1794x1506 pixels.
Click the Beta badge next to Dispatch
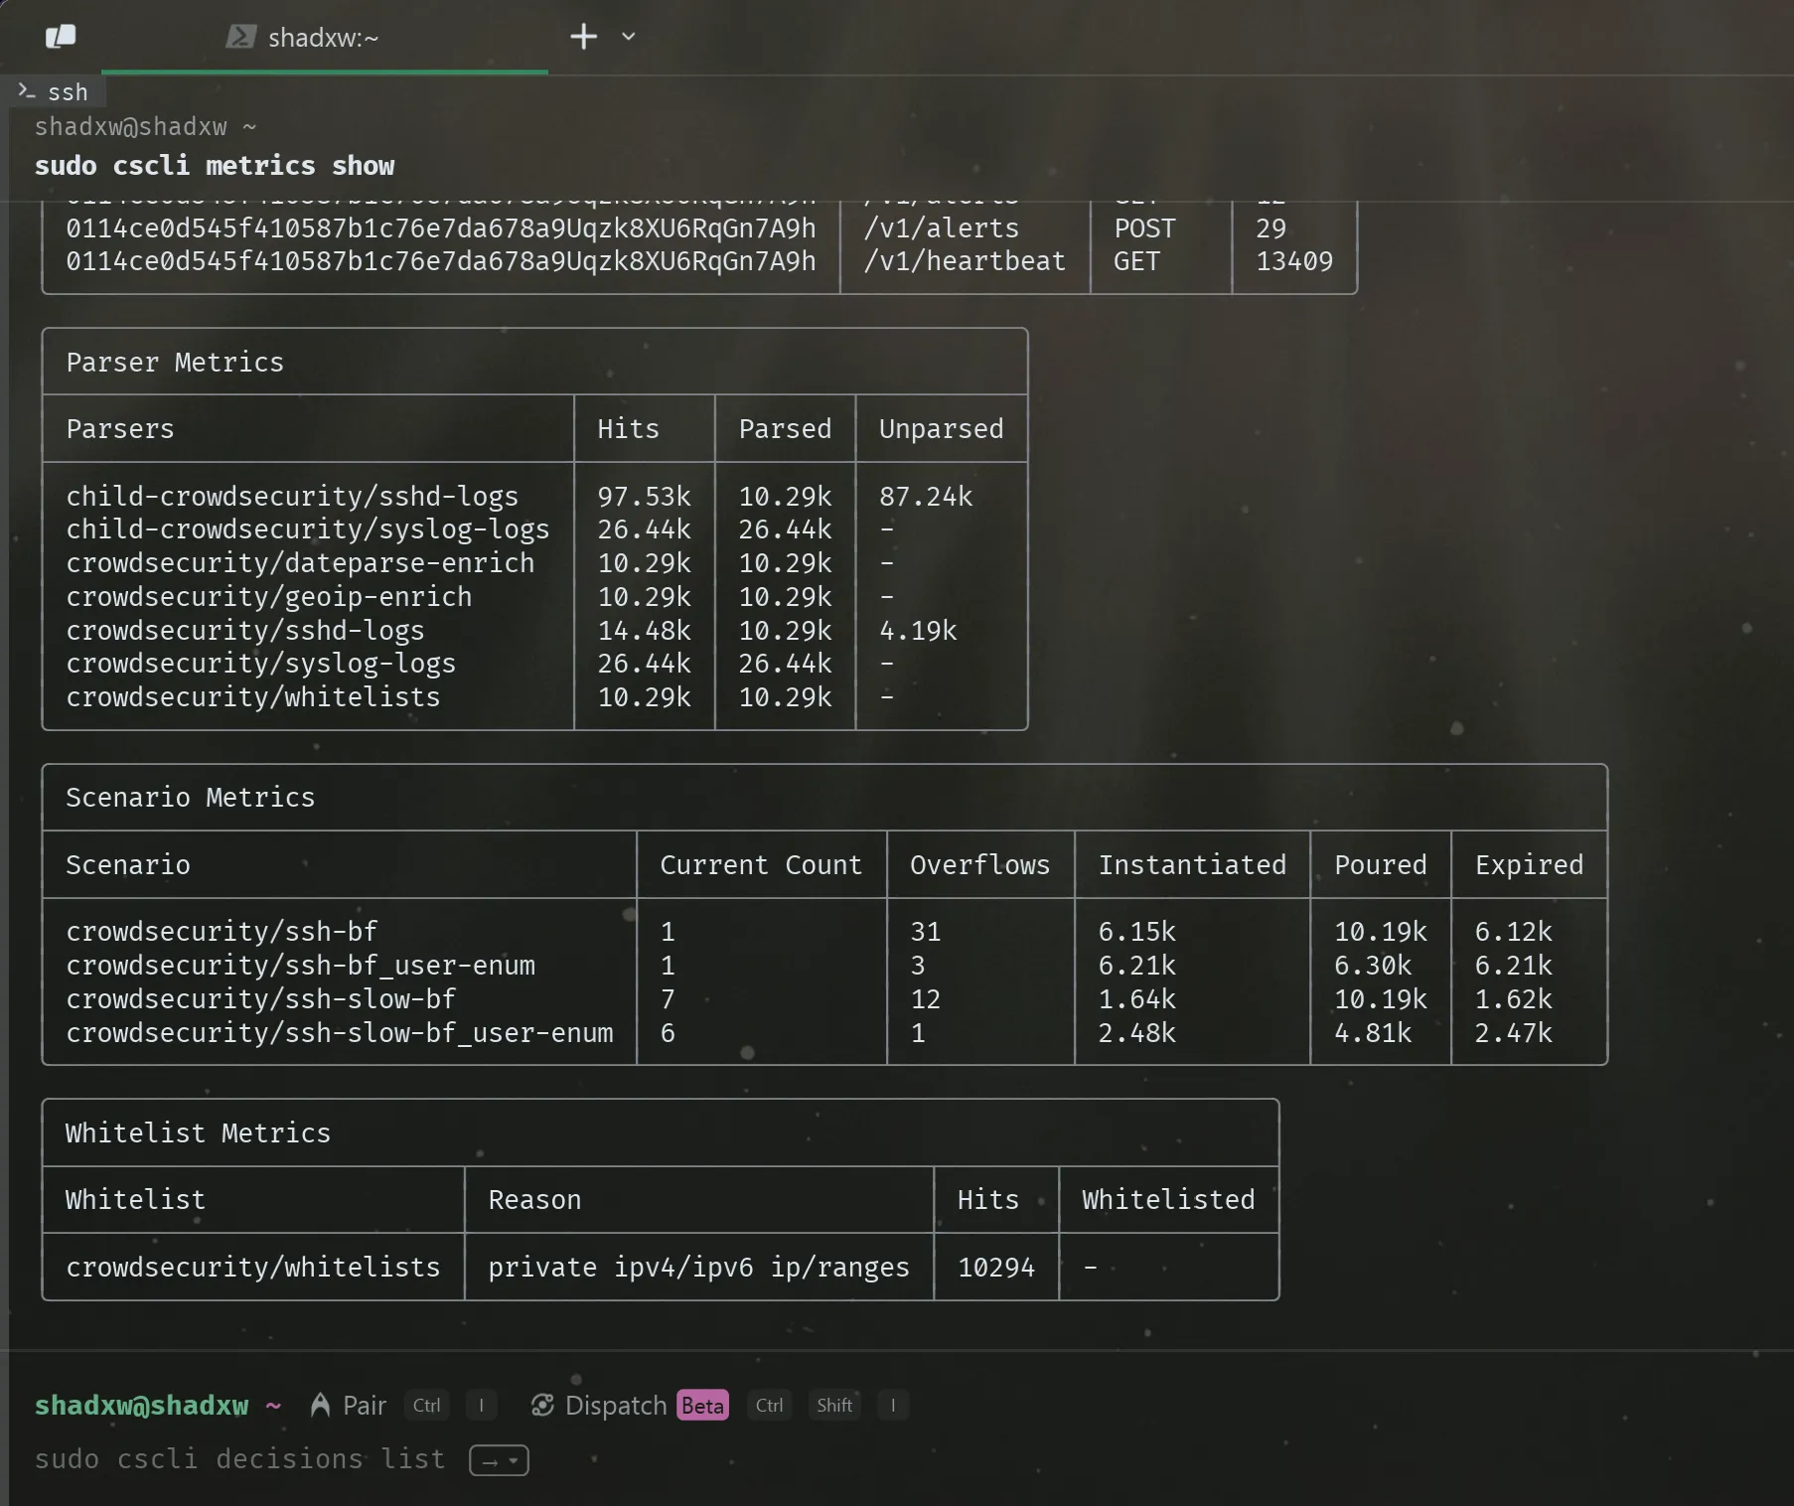(x=703, y=1406)
